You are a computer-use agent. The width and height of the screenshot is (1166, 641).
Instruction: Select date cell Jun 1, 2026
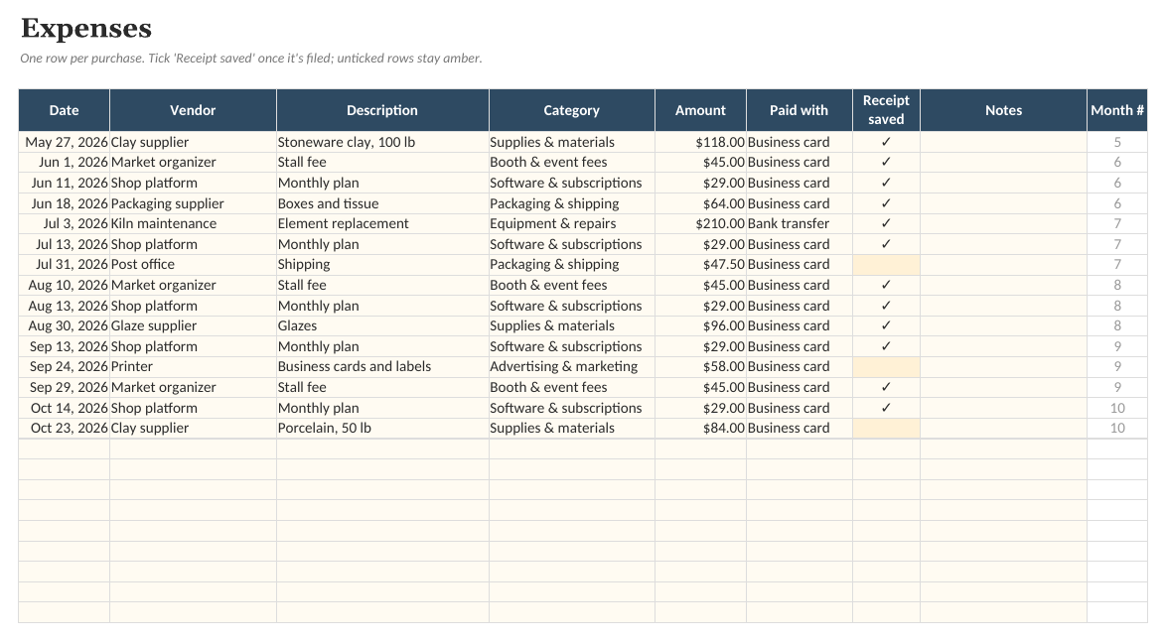click(64, 162)
